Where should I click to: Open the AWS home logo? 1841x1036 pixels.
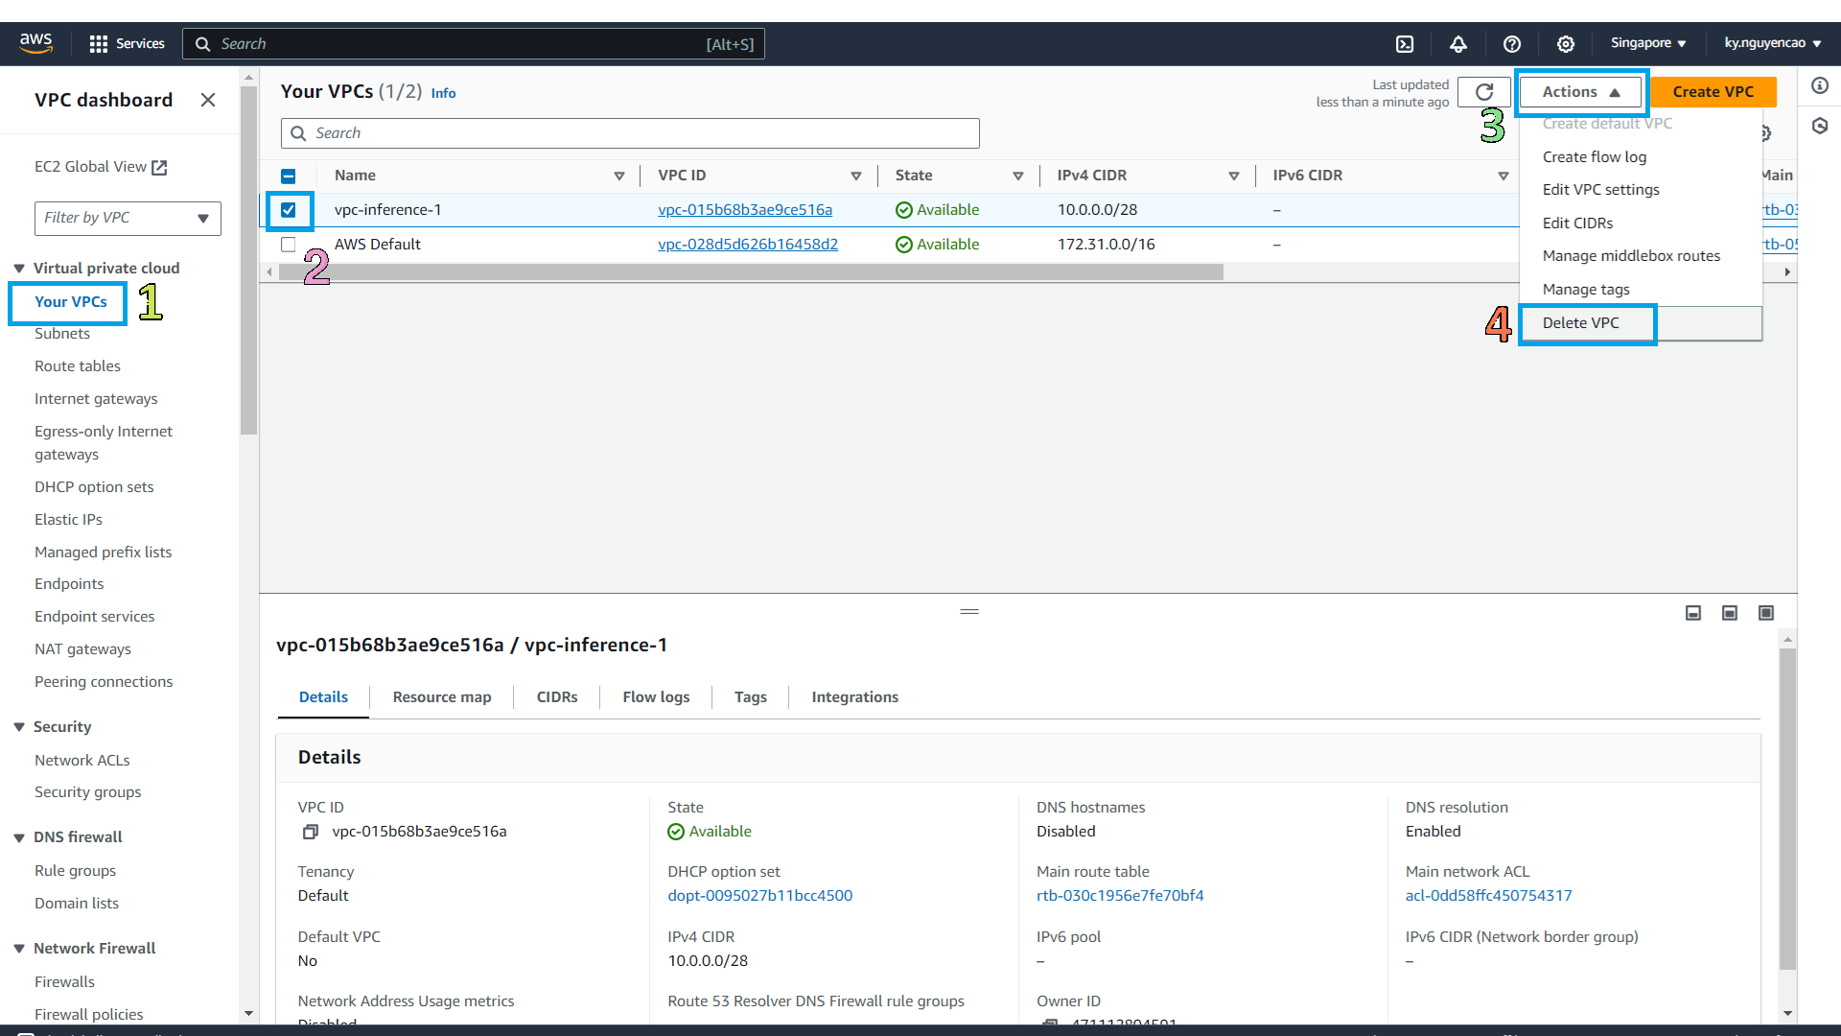click(x=35, y=43)
